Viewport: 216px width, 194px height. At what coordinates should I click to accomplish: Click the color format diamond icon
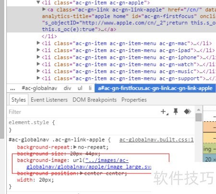pyautogui.click(x=187, y=111)
